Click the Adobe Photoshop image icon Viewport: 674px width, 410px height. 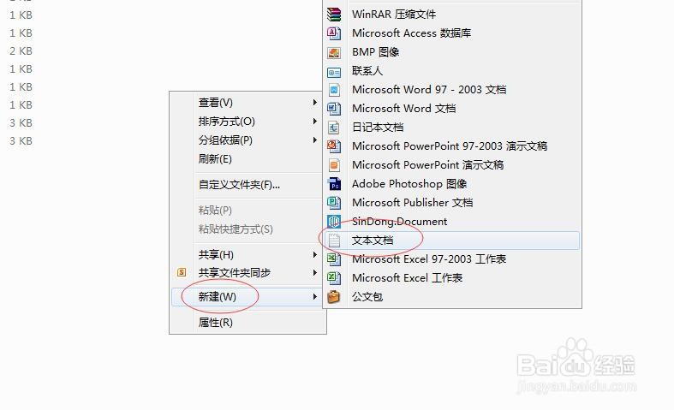coord(334,184)
